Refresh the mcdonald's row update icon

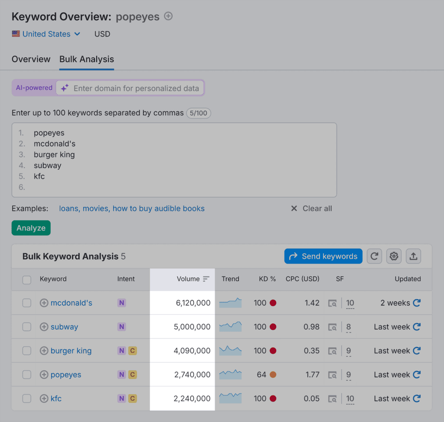tap(417, 303)
